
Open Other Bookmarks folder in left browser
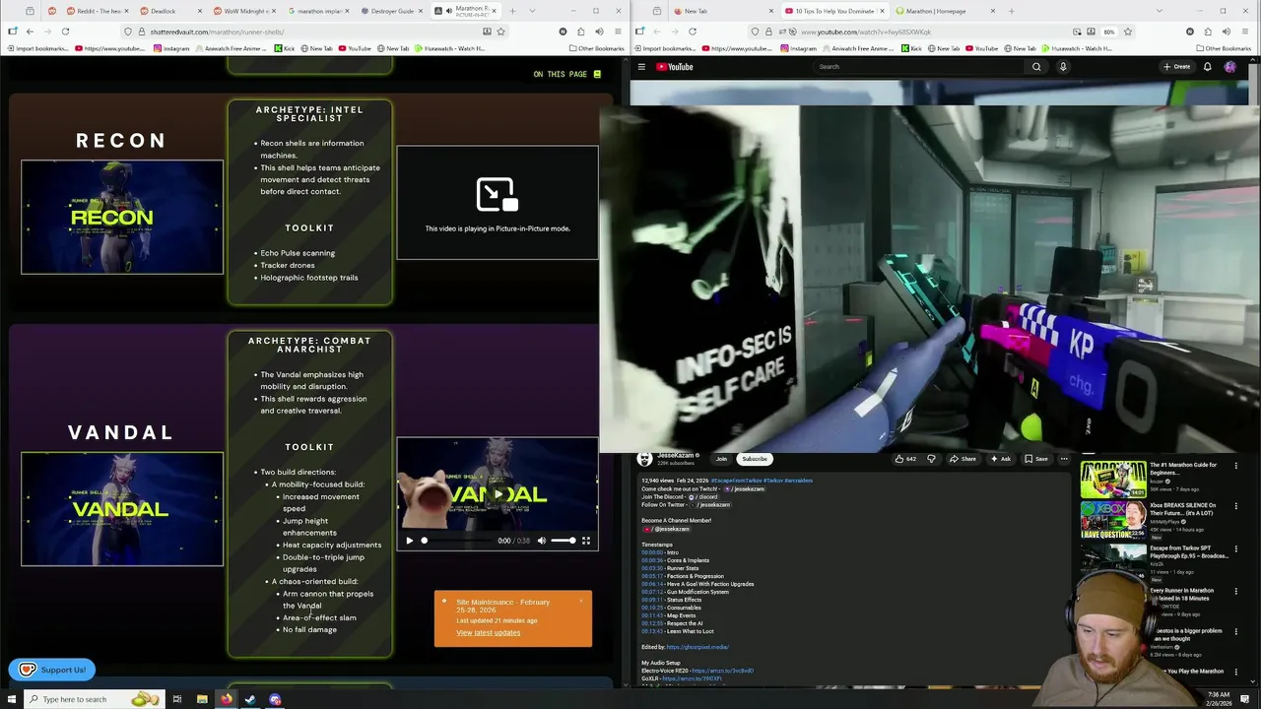pyautogui.click(x=596, y=48)
